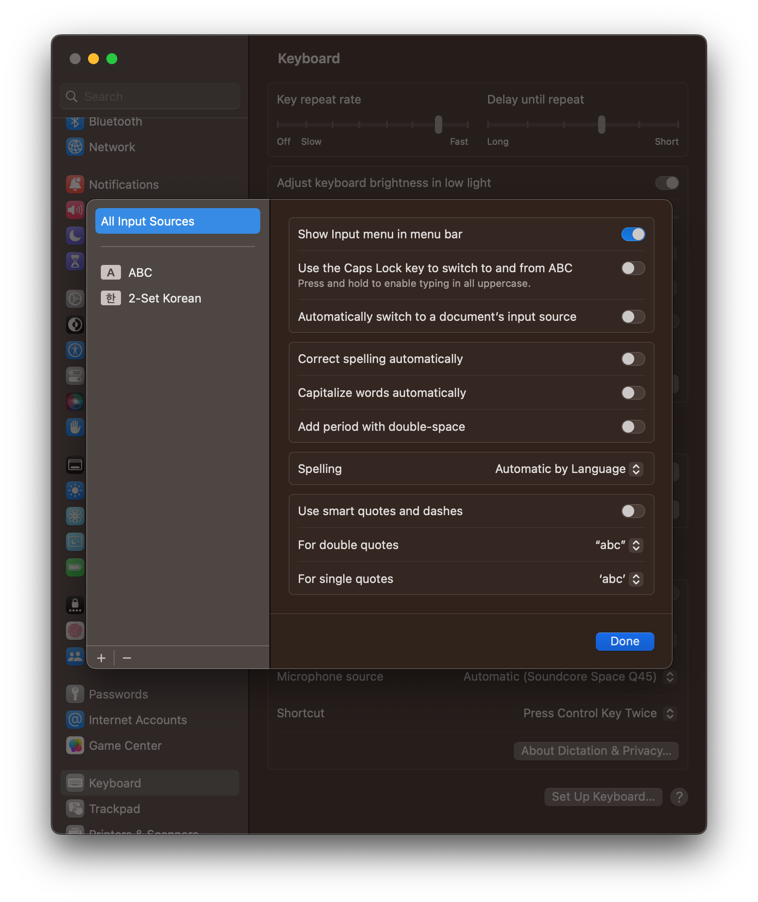Open Touch ID fingerprint icon in sidebar
Image resolution: width=758 pixels, height=902 pixels.
pos(75,631)
